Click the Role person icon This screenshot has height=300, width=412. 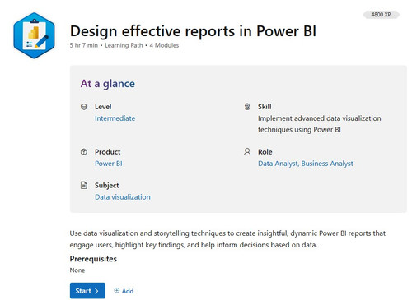(x=247, y=152)
